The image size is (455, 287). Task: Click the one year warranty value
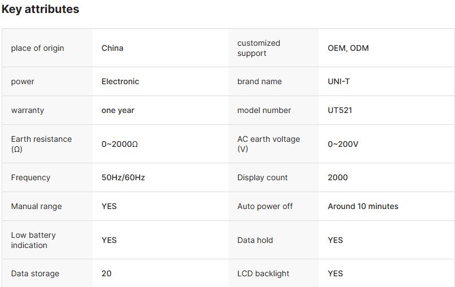tap(118, 110)
